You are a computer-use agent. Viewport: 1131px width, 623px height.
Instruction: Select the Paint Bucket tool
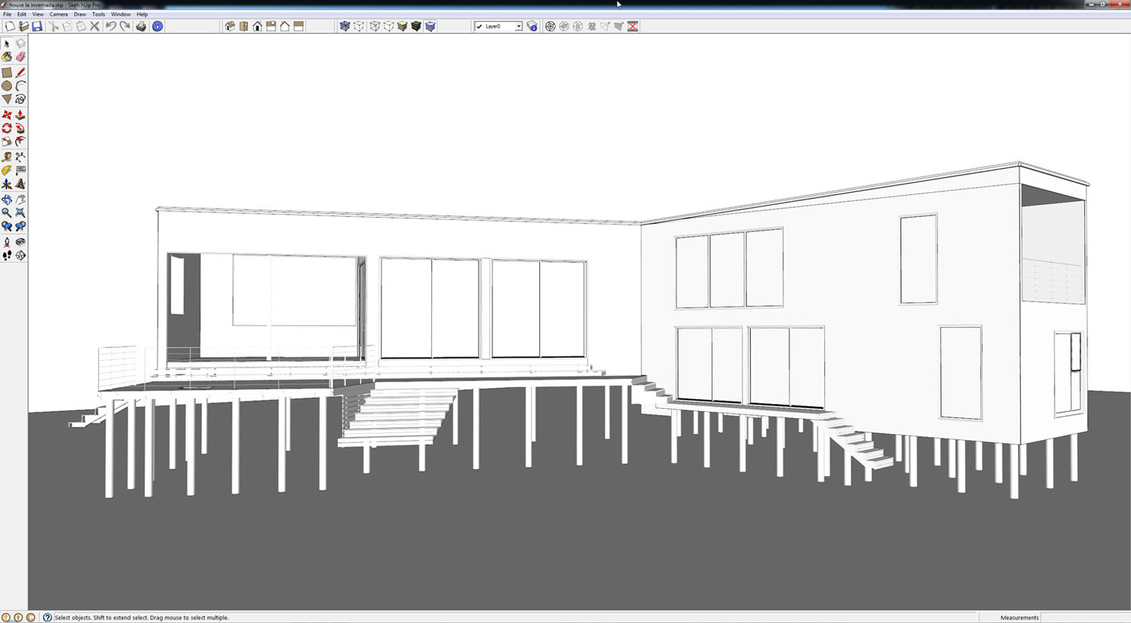pos(7,57)
